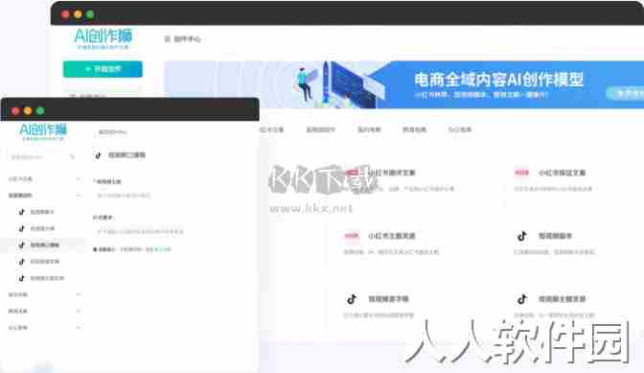Open the 小红书种草文案 card title

[x=392, y=173]
